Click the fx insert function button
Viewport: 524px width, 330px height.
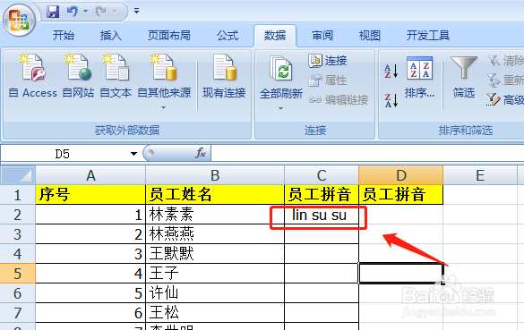pyautogui.click(x=201, y=154)
